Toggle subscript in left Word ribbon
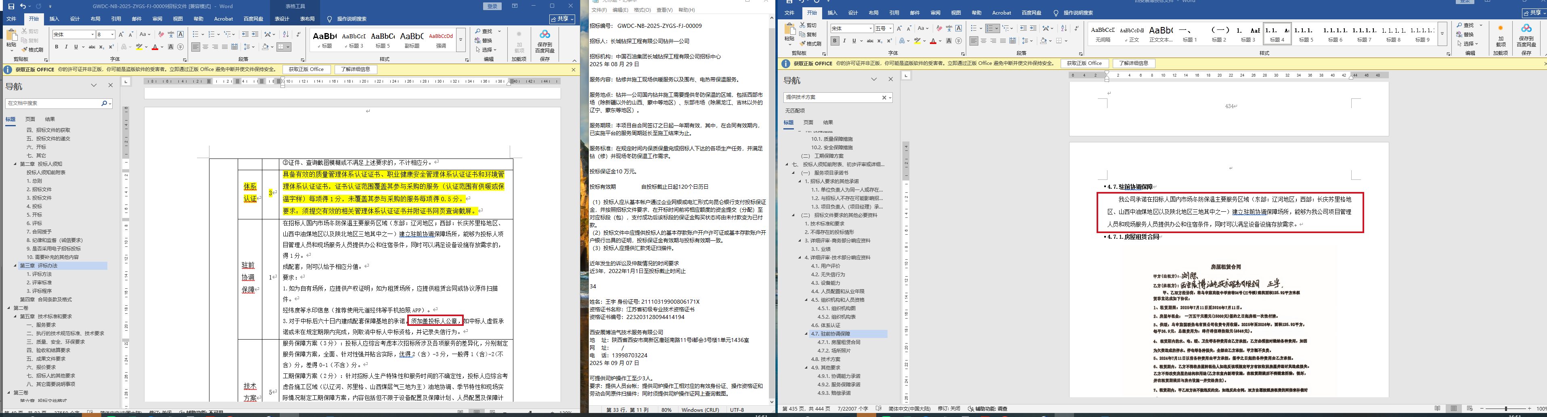This screenshot has width=1547, height=417. (x=101, y=47)
